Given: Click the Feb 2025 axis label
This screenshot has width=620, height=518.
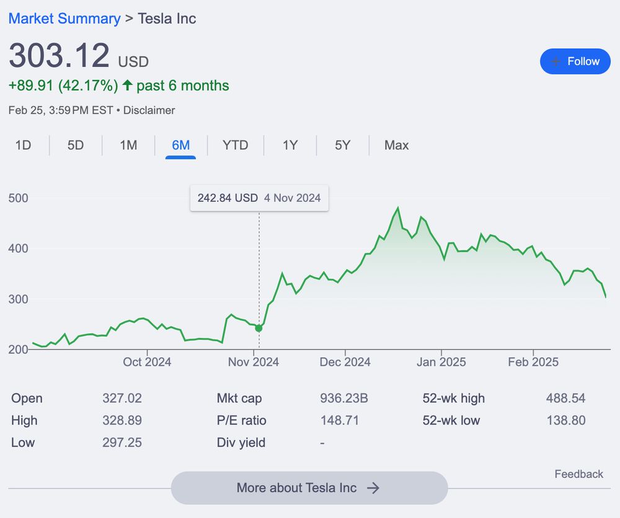Looking at the screenshot, I should pyautogui.click(x=533, y=362).
